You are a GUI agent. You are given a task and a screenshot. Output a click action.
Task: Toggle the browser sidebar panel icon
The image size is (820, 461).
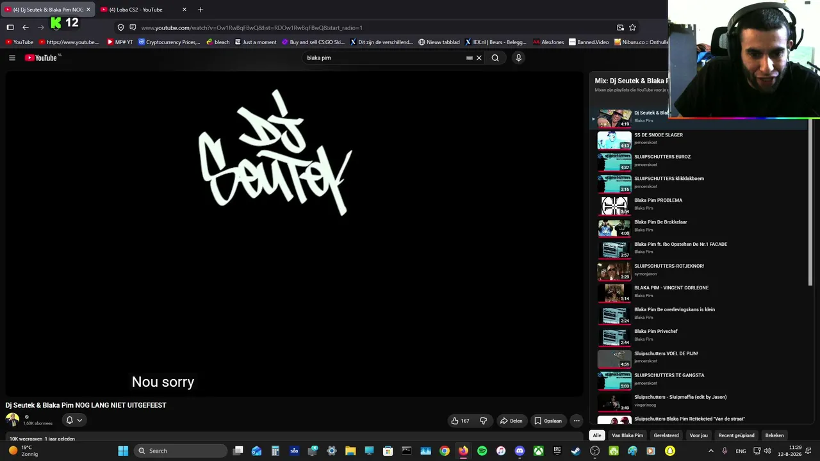[x=10, y=28]
